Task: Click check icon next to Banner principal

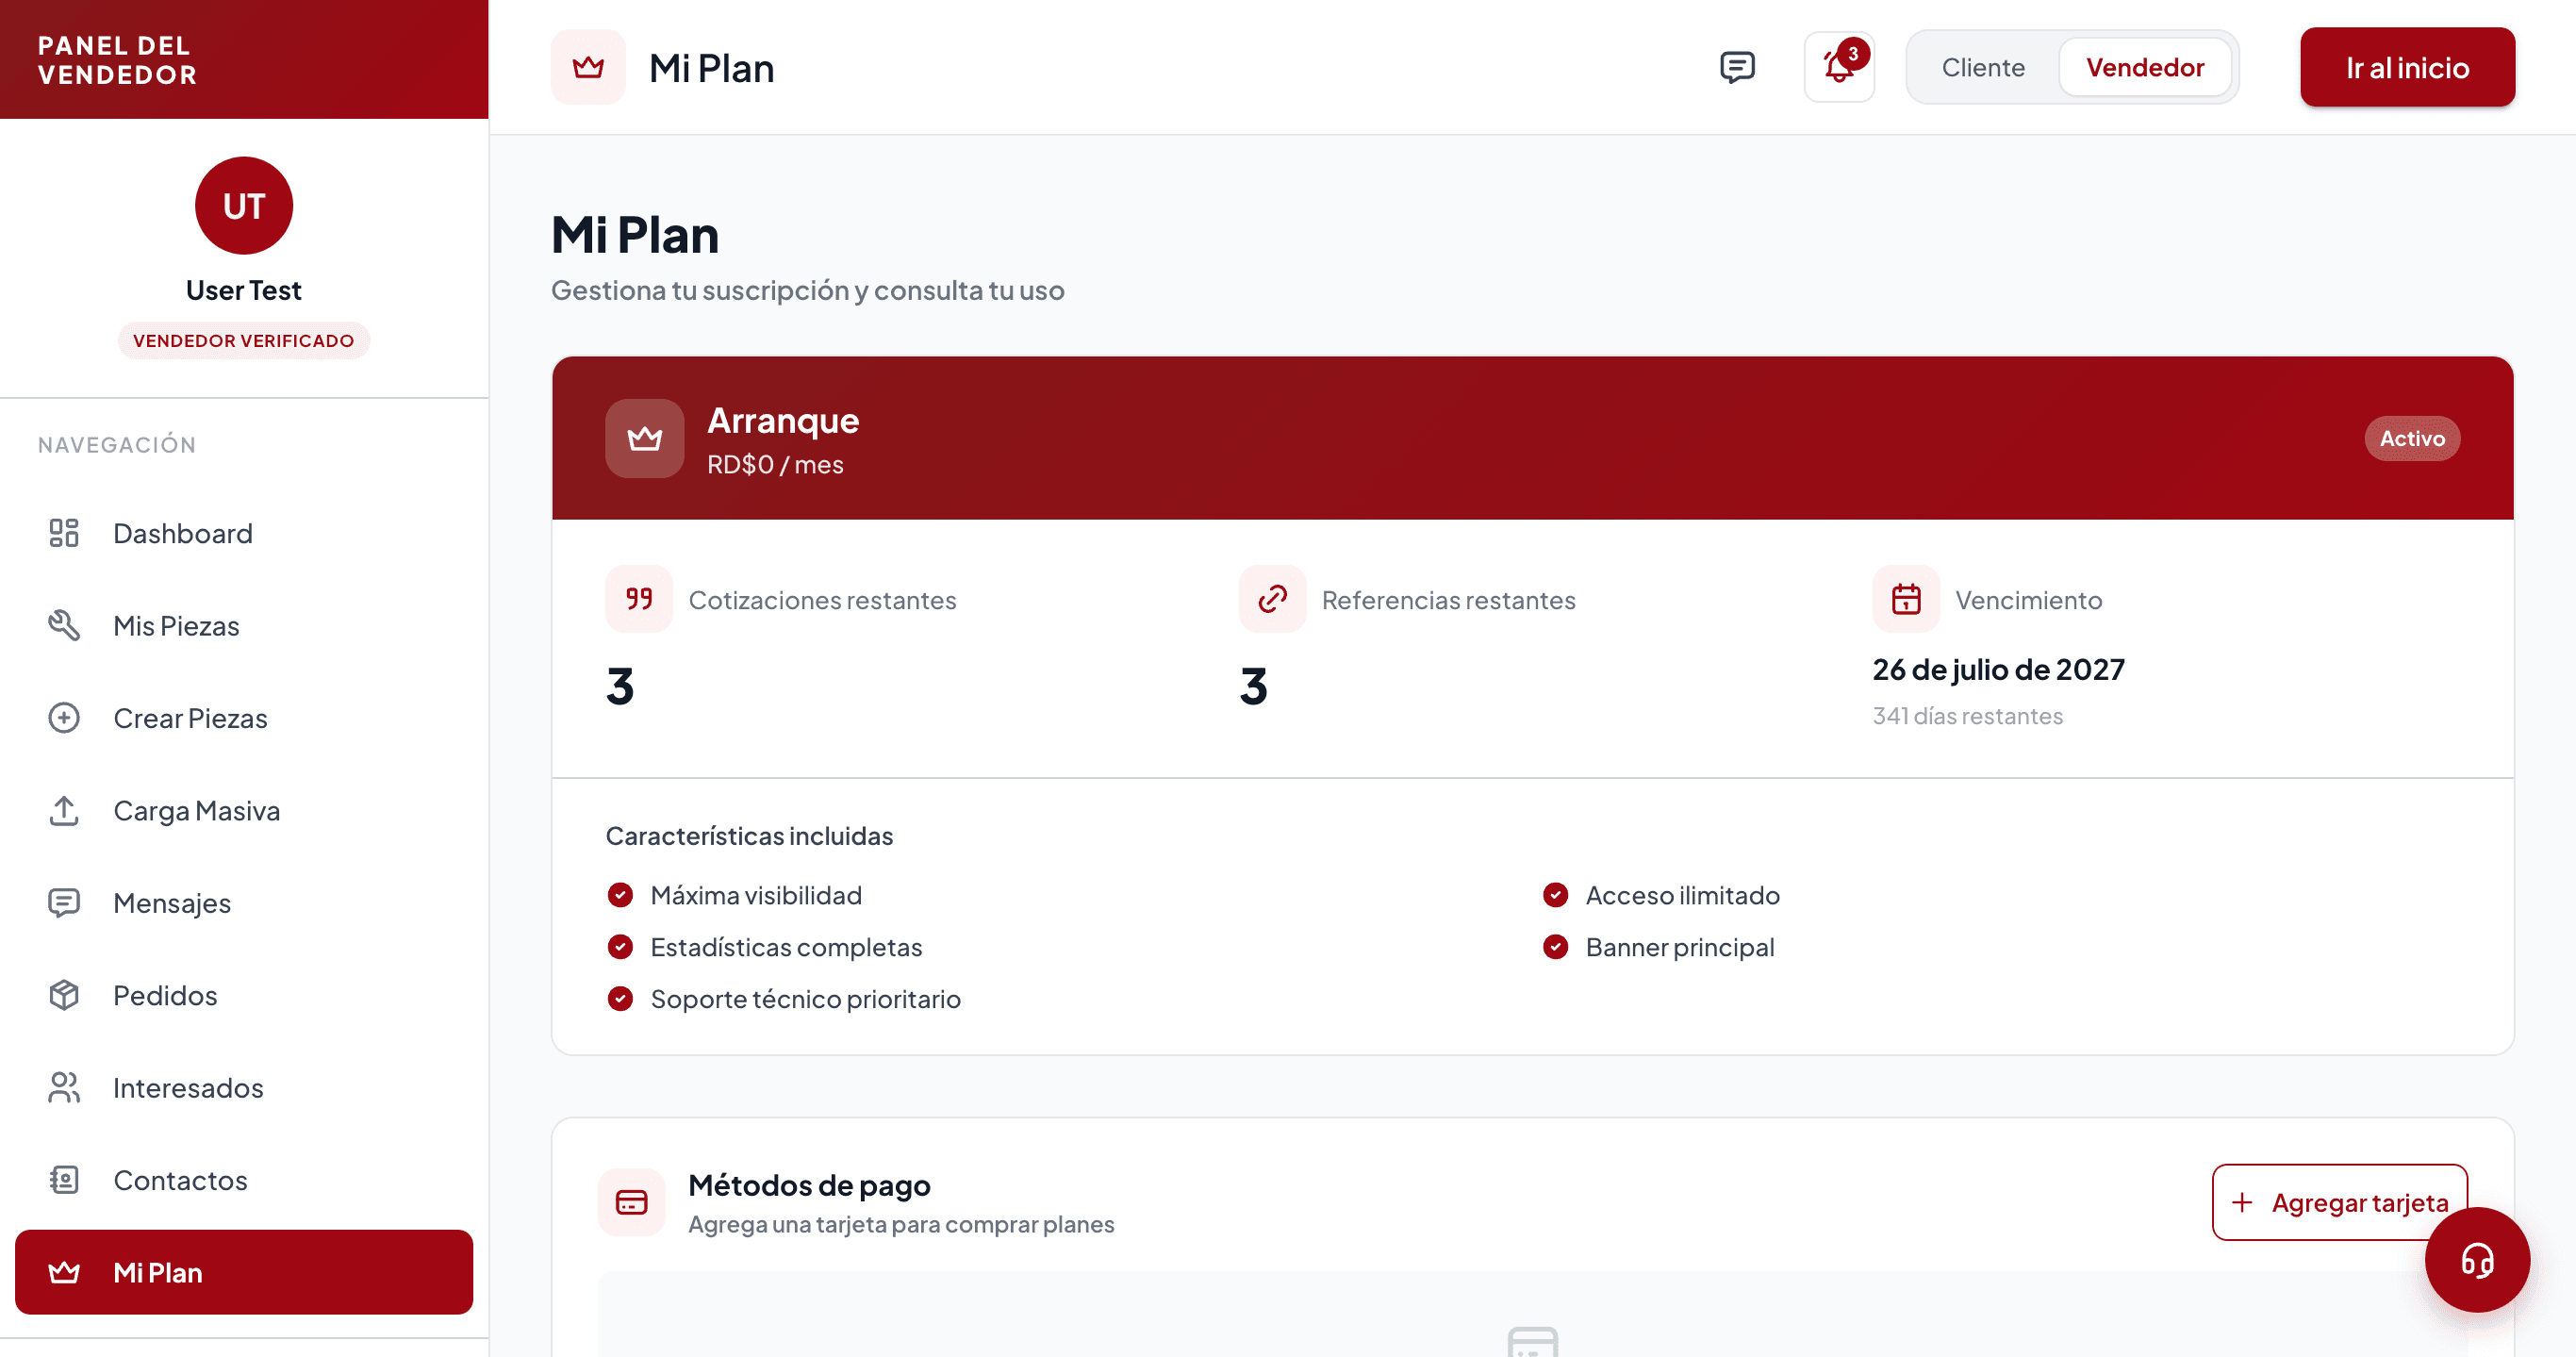Action: tap(1555, 947)
